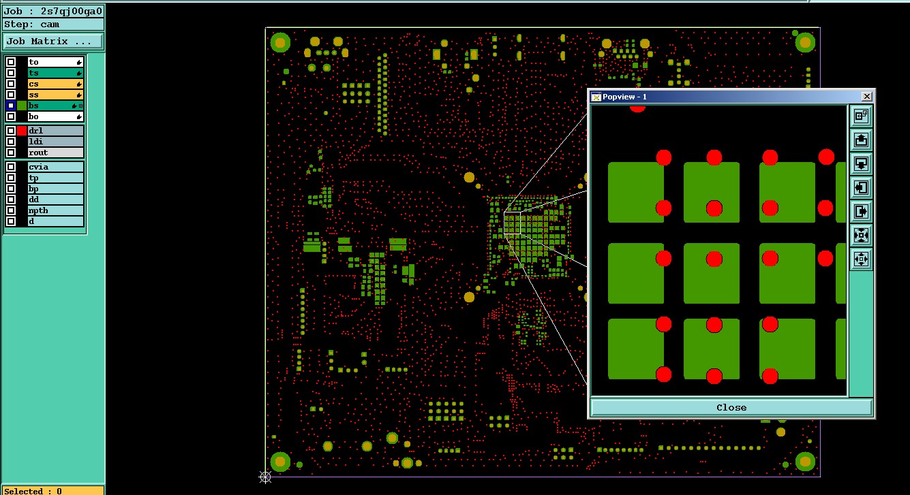
Task: Pan the Popview up with the up-arrow icon
Action: point(861,140)
